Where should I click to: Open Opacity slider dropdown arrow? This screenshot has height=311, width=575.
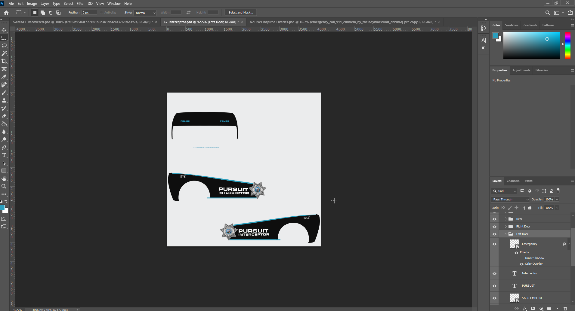[557, 199]
